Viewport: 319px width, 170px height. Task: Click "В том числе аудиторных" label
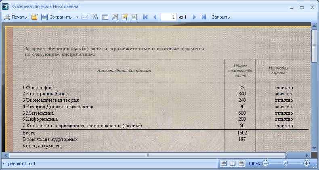click(50, 139)
